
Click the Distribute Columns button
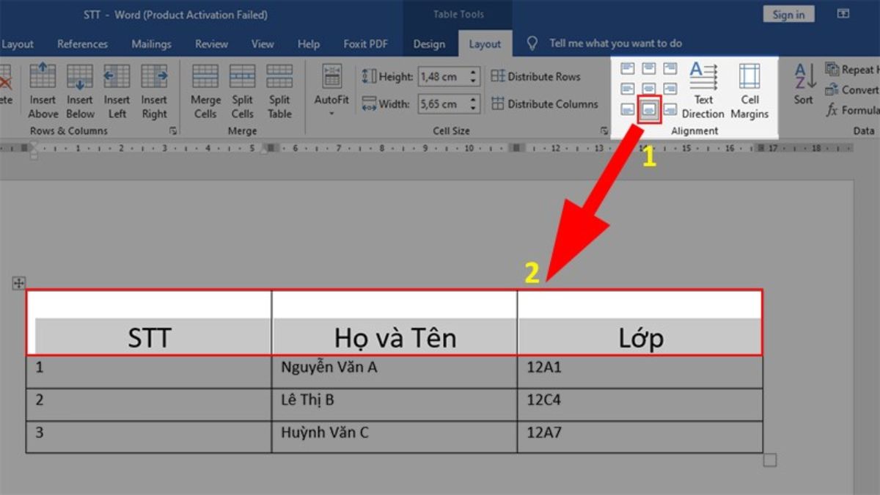pyautogui.click(x=545, y=104)
